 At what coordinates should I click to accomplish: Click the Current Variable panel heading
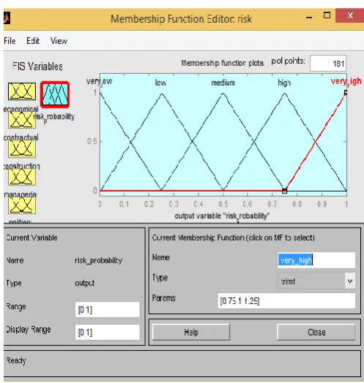31,238
